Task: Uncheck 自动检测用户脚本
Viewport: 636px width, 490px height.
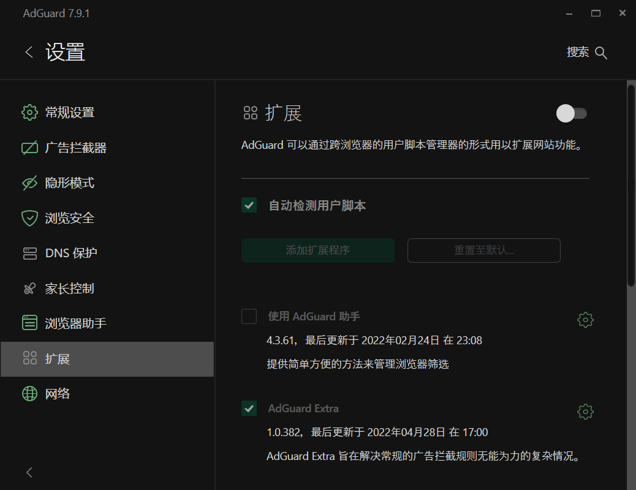Action: (249, 206)
